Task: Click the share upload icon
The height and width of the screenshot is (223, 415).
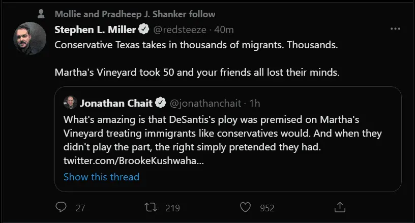Action: click(340, 207)
